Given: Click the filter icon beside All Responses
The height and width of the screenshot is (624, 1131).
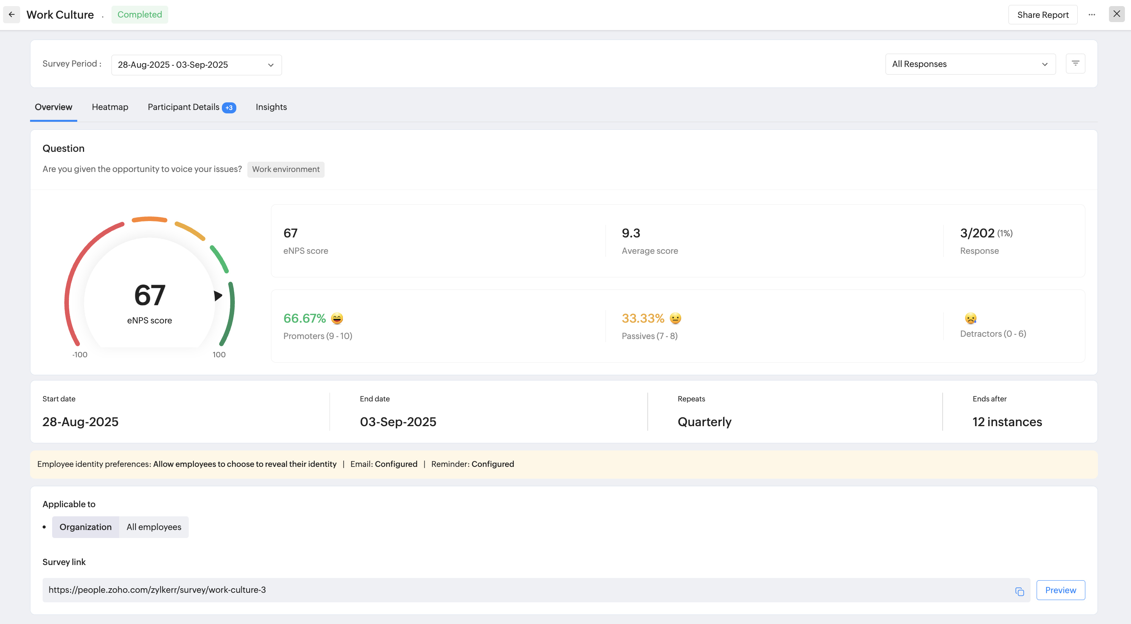Looking at the screenshot, I should pyautogui.click(x=1075, y=64).
